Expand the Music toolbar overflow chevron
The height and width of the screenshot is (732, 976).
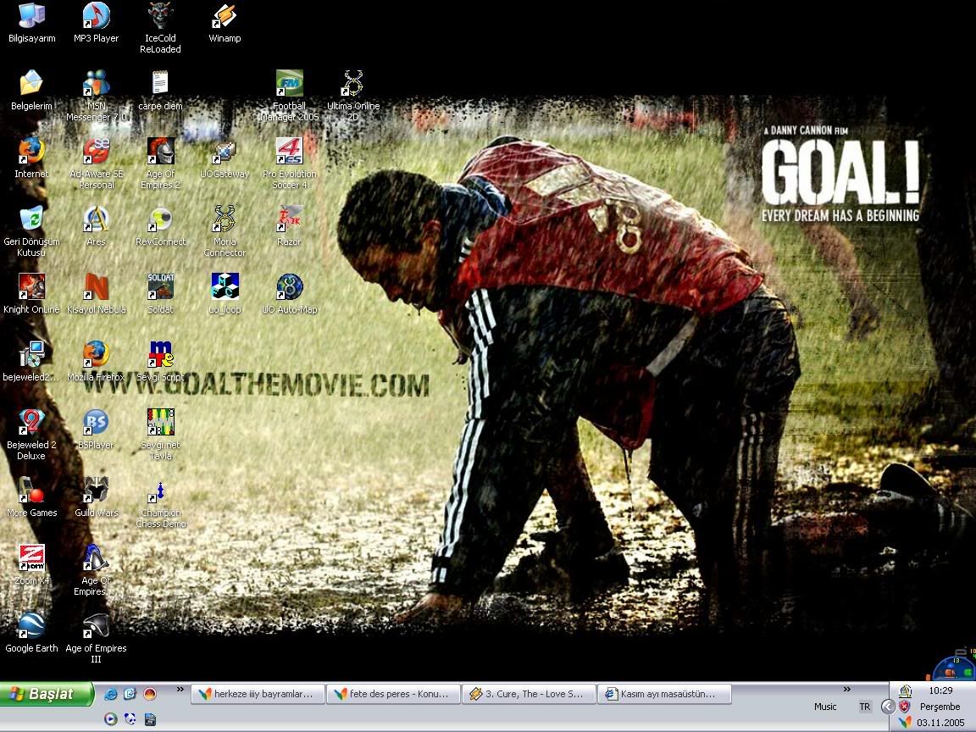[x=846, y=689]
